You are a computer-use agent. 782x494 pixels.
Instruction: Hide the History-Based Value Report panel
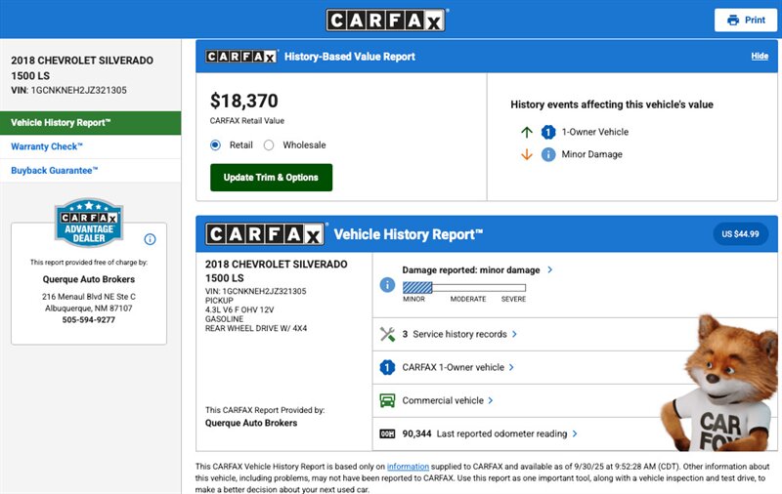760,57
